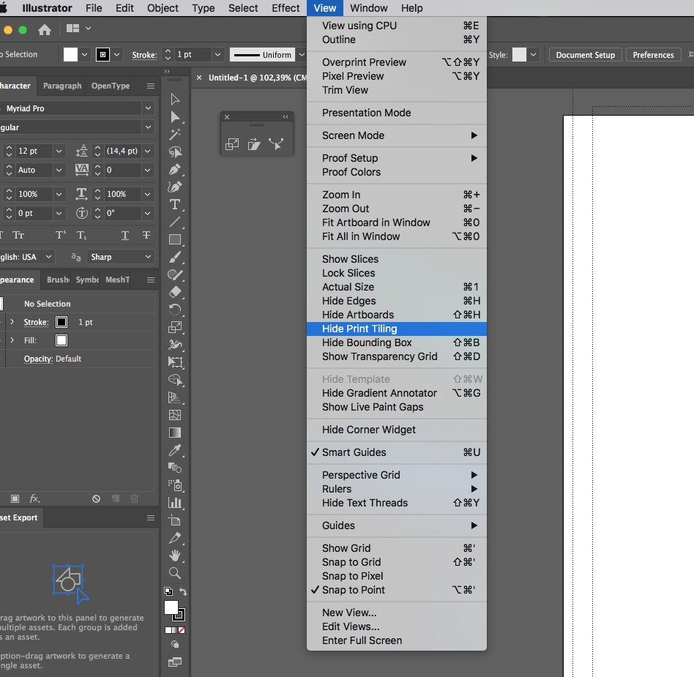Viewport: 694px width, 677px height.
Task: Select the Symbol Sprayer tool
Action: [x=175, y=485]
